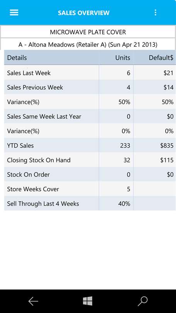Select the Store Weeks Cover row
Image resolution: width=176 pixels, height=313 pixels.
click(x=90, y=189)
